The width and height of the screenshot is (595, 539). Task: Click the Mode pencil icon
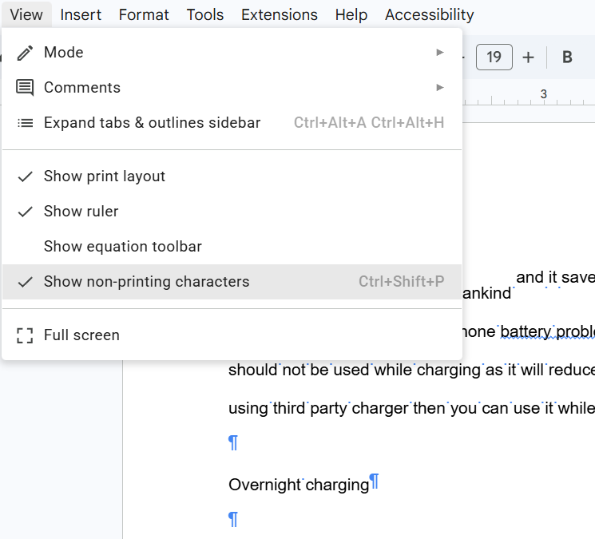coord(25,53)
